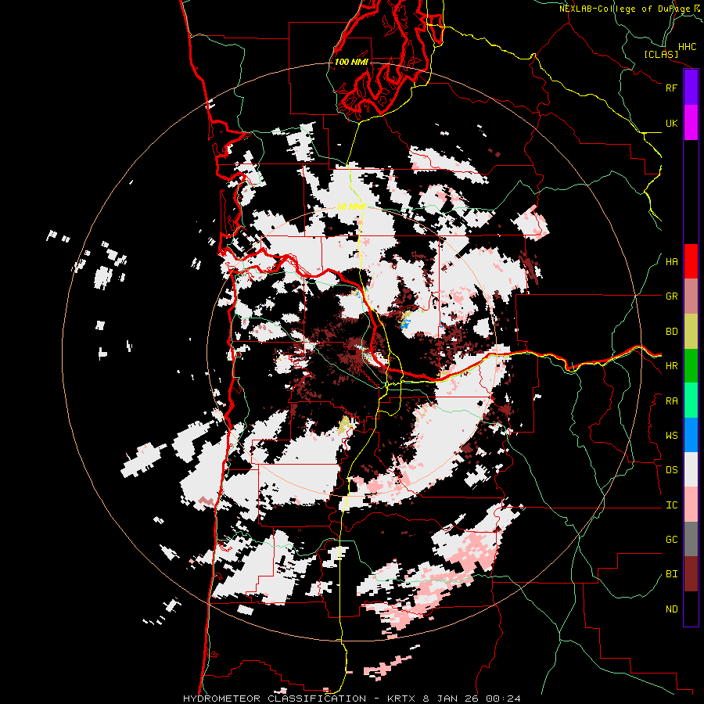704x704 pixels.
Task: Pick the light green RA legend swatch
Action: click(x=691, y=400)
